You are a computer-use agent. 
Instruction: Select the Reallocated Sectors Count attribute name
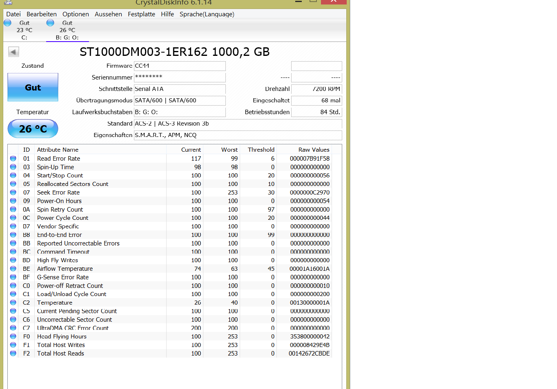pyautogui.click(x=73, y=184)
